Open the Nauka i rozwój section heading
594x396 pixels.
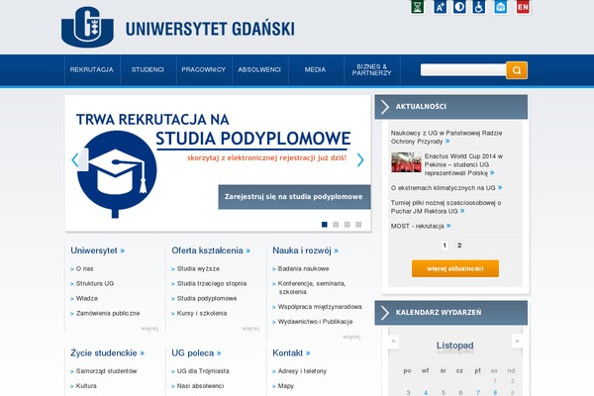305,250
